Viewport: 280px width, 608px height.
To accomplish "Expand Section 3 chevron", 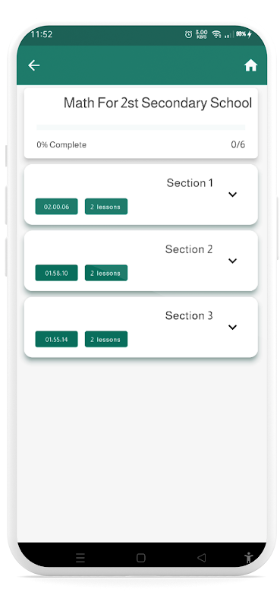I will click(x=232, y=328).
